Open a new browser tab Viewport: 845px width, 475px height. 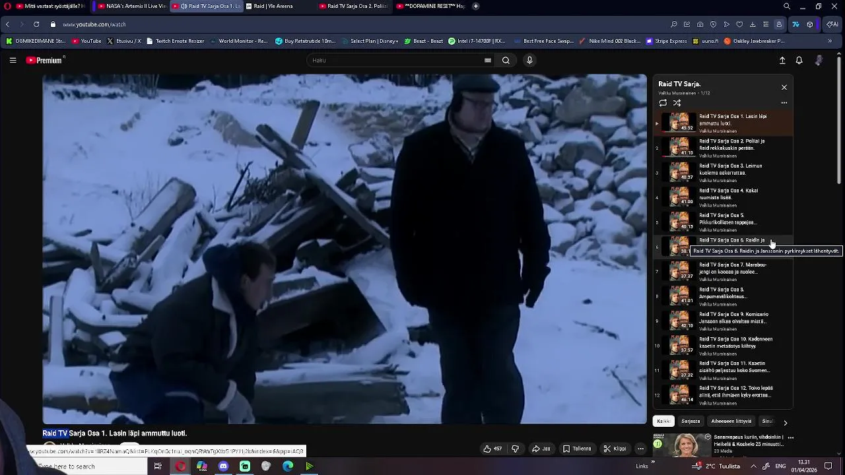coord(476,6)
